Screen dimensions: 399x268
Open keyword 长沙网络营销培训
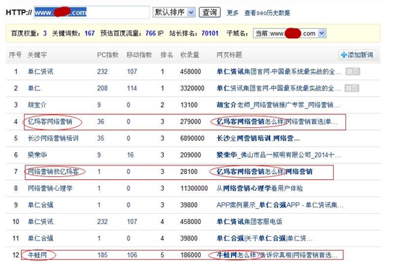click(53, 138)
